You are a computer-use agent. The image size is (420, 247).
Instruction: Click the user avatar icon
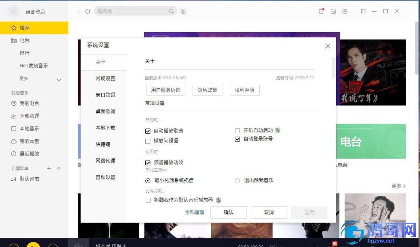pyautogui.click(x=13, y=11)
